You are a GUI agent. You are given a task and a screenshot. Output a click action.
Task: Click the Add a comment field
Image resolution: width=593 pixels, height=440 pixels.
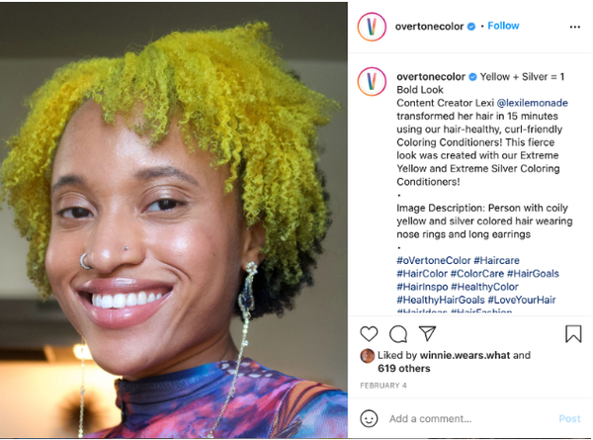[470, 419]
